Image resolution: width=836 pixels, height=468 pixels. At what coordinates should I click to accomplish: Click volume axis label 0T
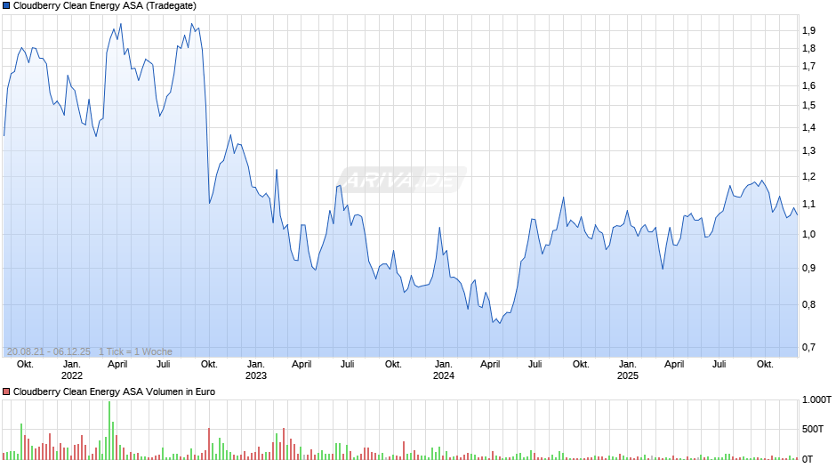(x=808, y=459)
